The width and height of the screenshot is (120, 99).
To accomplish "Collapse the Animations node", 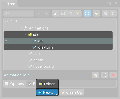I will pos(22,28).
